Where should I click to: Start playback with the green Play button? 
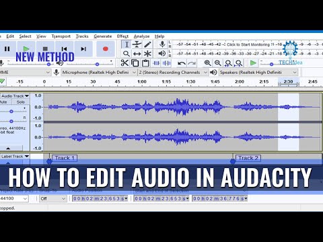point(26,48)
